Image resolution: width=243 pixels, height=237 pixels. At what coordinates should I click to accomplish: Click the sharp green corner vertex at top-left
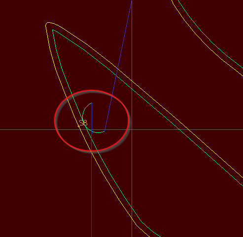pos(53,30)
